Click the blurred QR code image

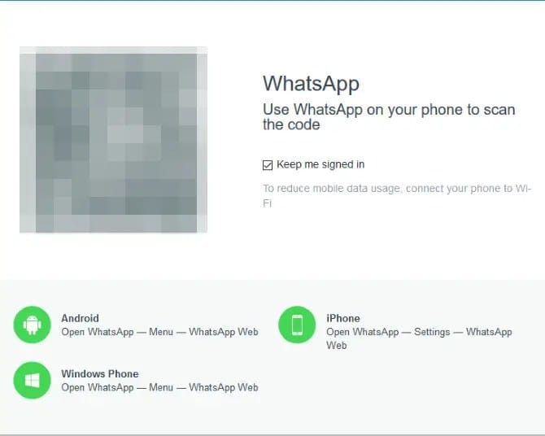tap(113, 140)
